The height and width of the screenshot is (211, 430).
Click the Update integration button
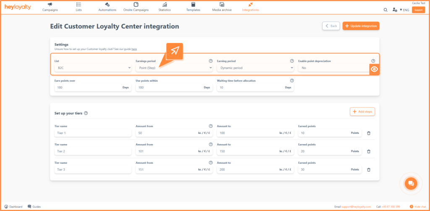pyautogui.click(x=361, y=26)
